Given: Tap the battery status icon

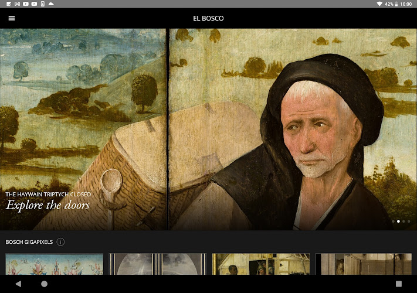Looking at the screenshot, I should point(396,4).
